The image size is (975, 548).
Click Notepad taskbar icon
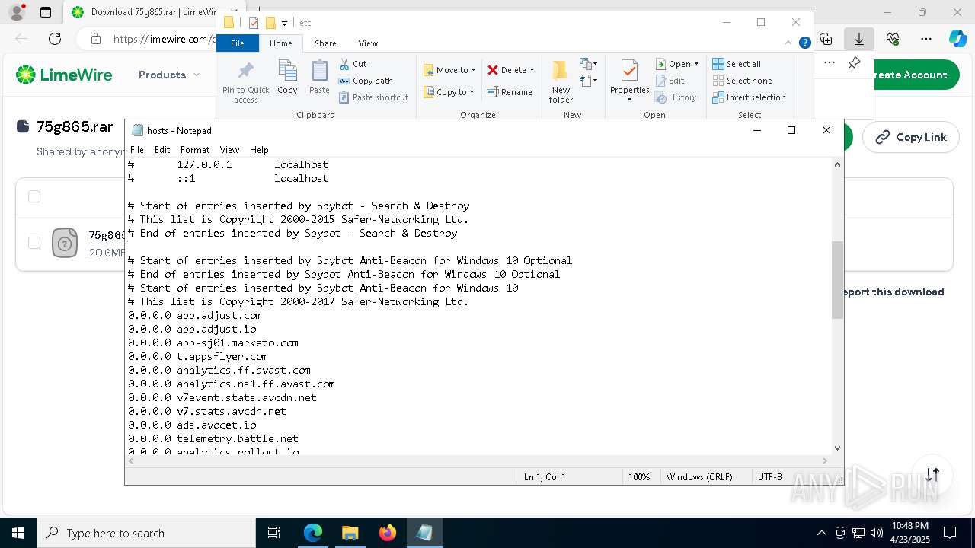(424, 533)
